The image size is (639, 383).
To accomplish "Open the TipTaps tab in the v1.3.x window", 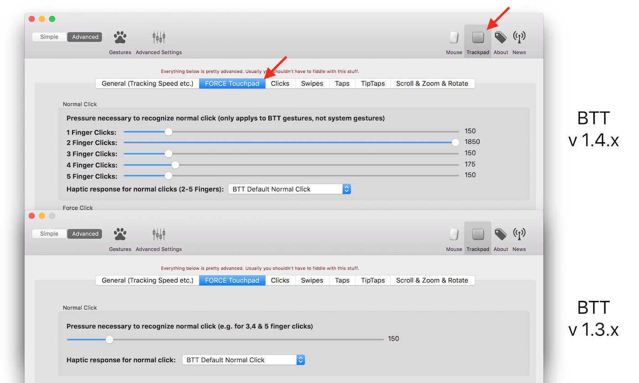I will (373, 280).
